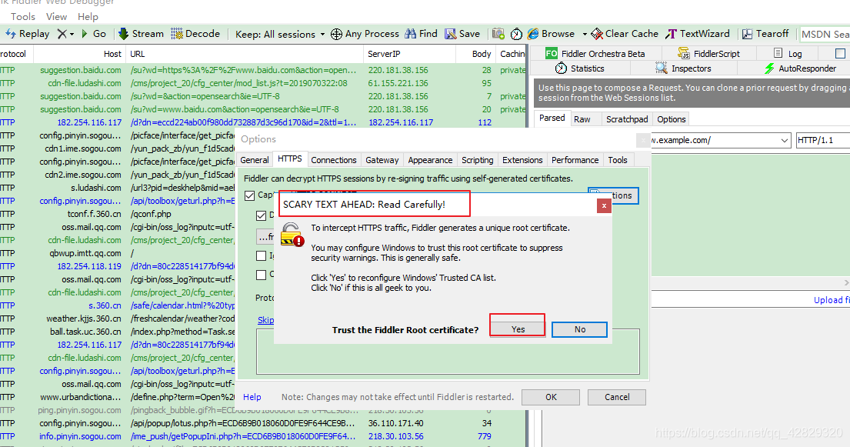
Task: Open the Extensions tab in Options
Action: point(522,160)
